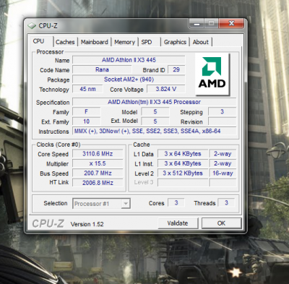Click the L1 Data associativity 2-way
Image resolution: width=289 pixels, height=284 pixels.
coord(223,154)
